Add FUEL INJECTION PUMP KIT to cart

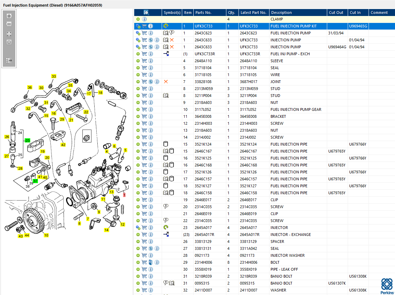coord(144,26)
